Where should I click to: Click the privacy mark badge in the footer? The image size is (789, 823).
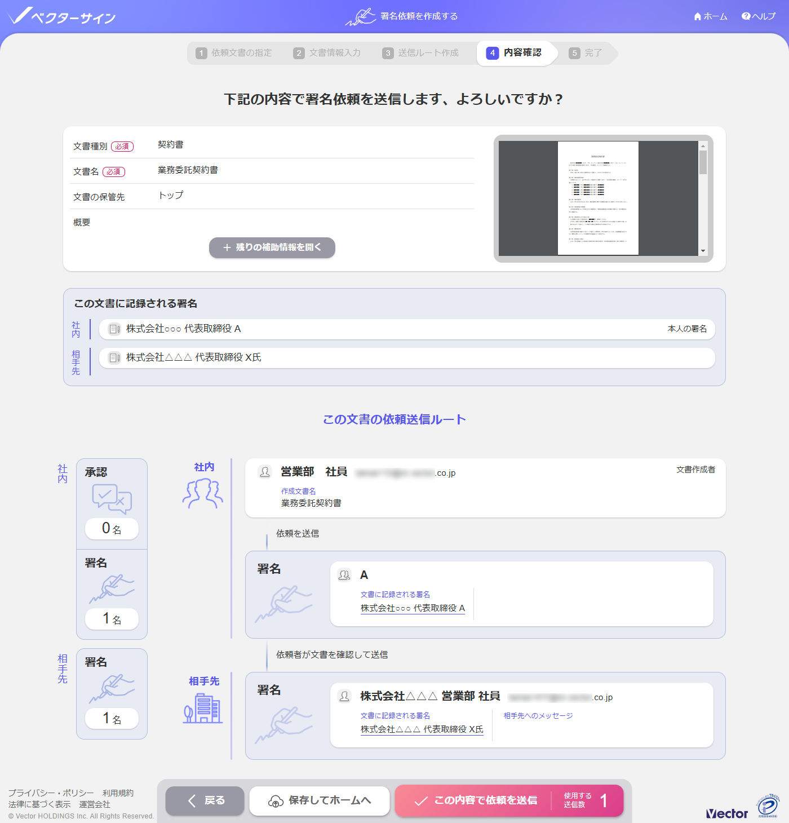[x=768, y=806]
